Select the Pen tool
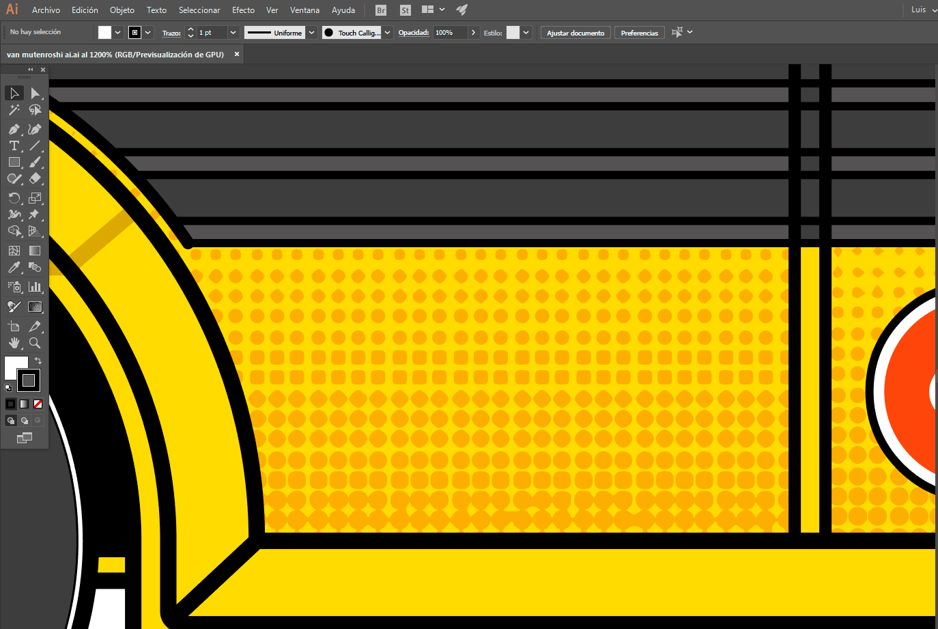This screenshot has width=938, height=629. 14,129
